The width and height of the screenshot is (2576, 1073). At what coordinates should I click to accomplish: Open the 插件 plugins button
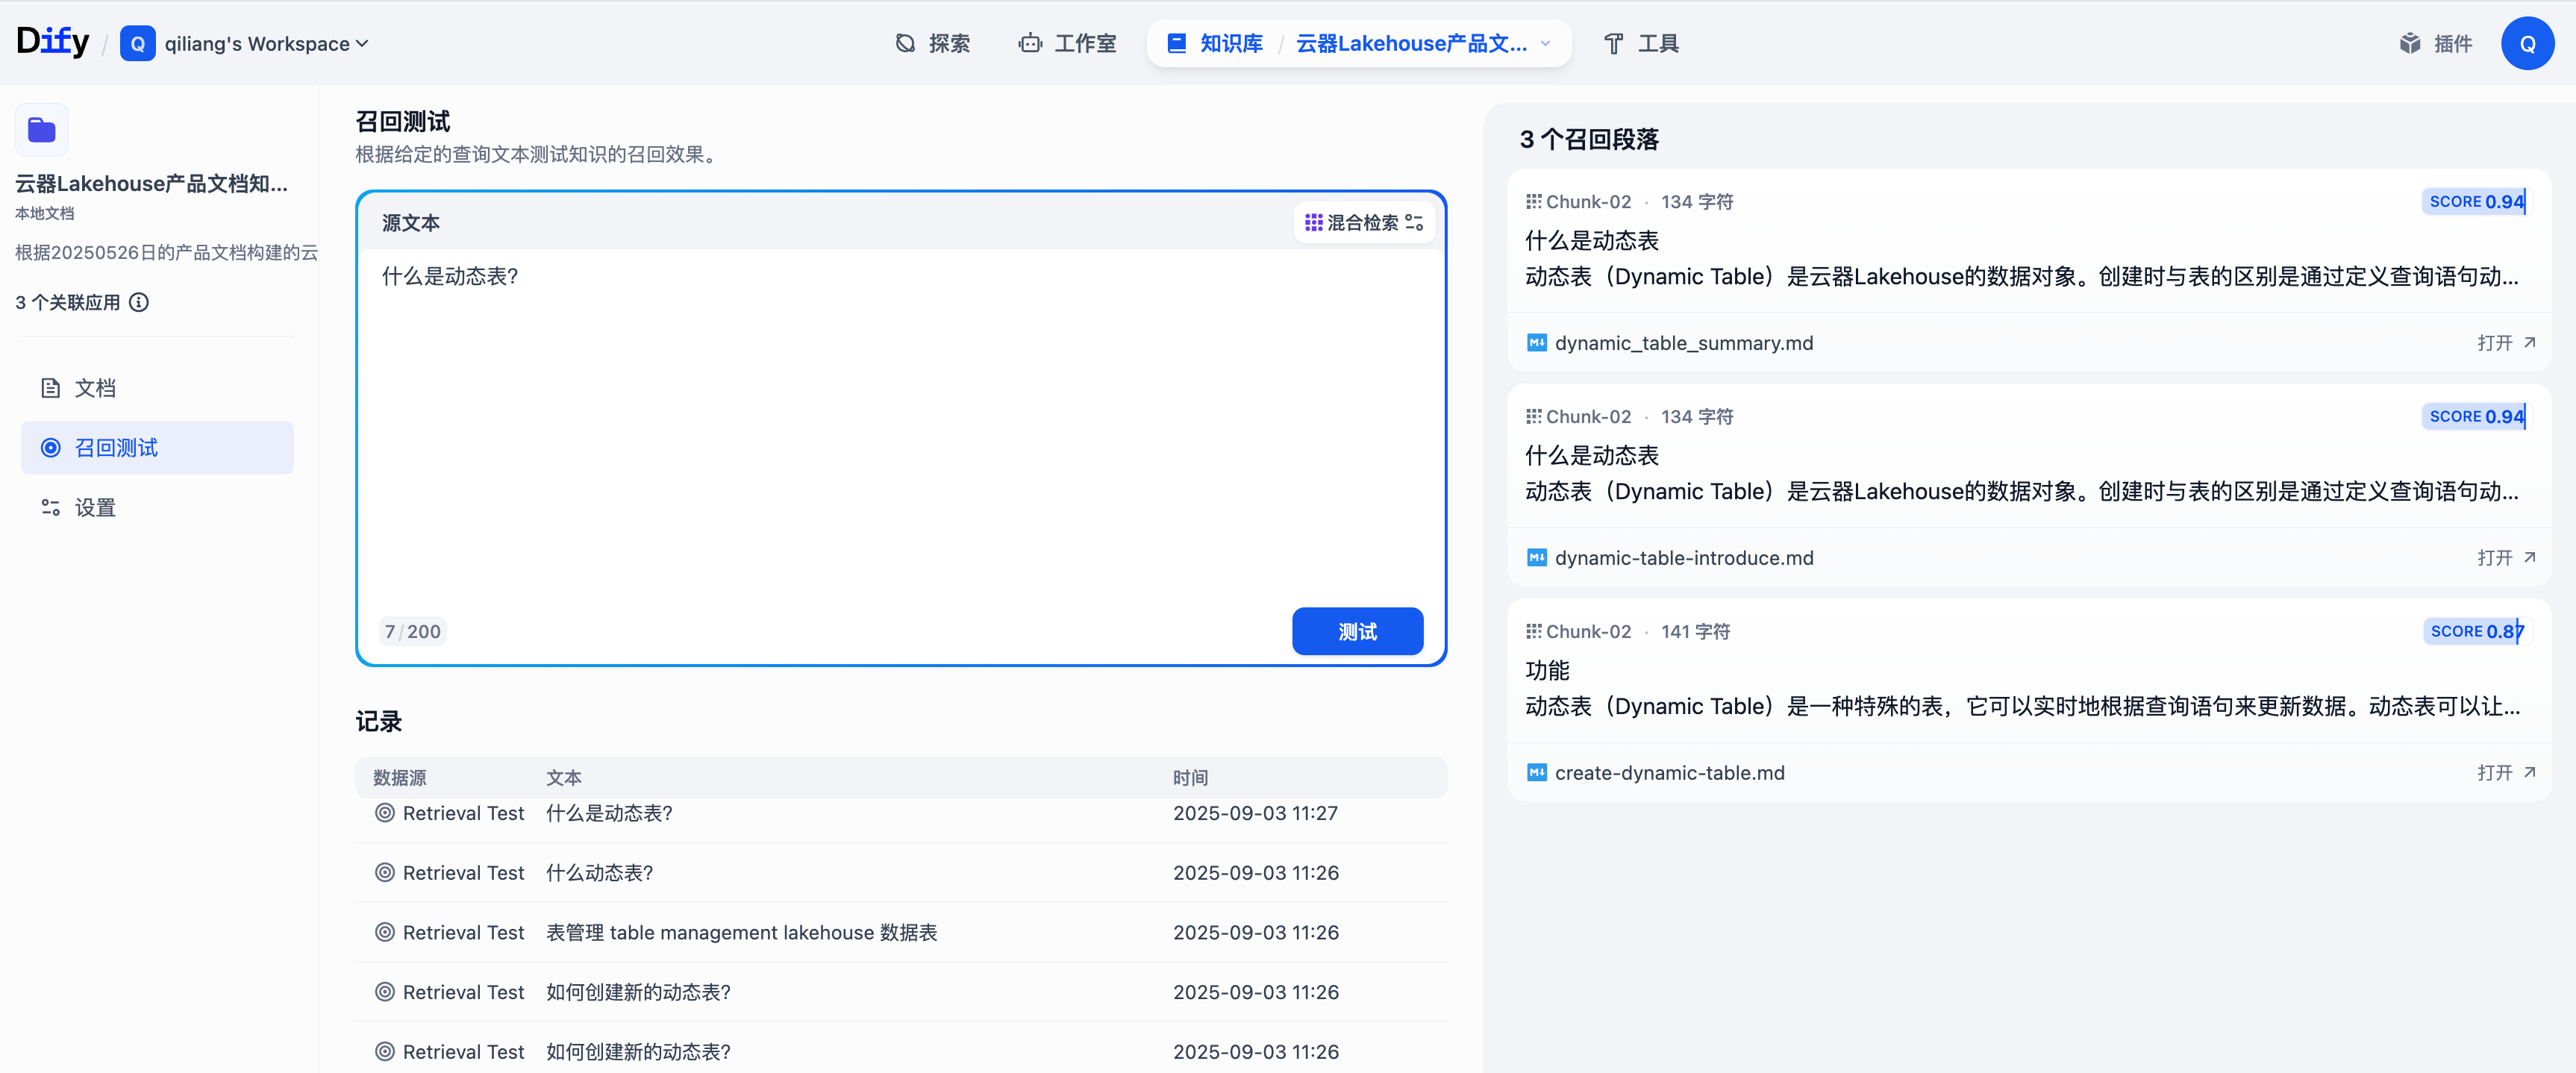click(2436, 44)
